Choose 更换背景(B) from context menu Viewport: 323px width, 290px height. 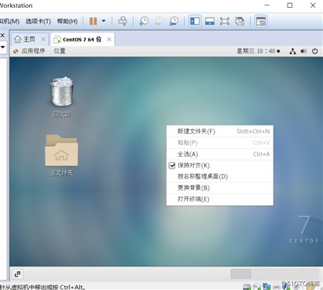coord(220,188)
